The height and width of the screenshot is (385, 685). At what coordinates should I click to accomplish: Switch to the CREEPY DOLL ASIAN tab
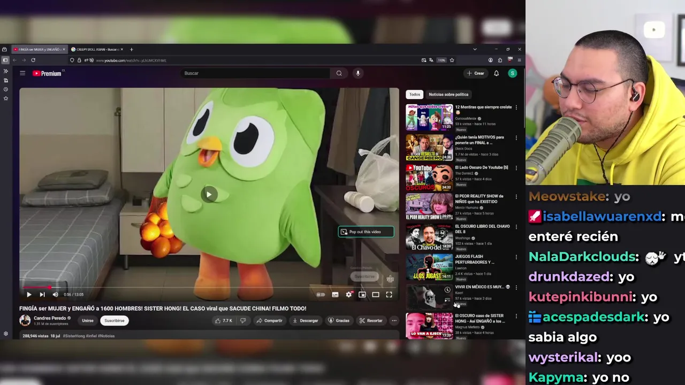(96, 49)
